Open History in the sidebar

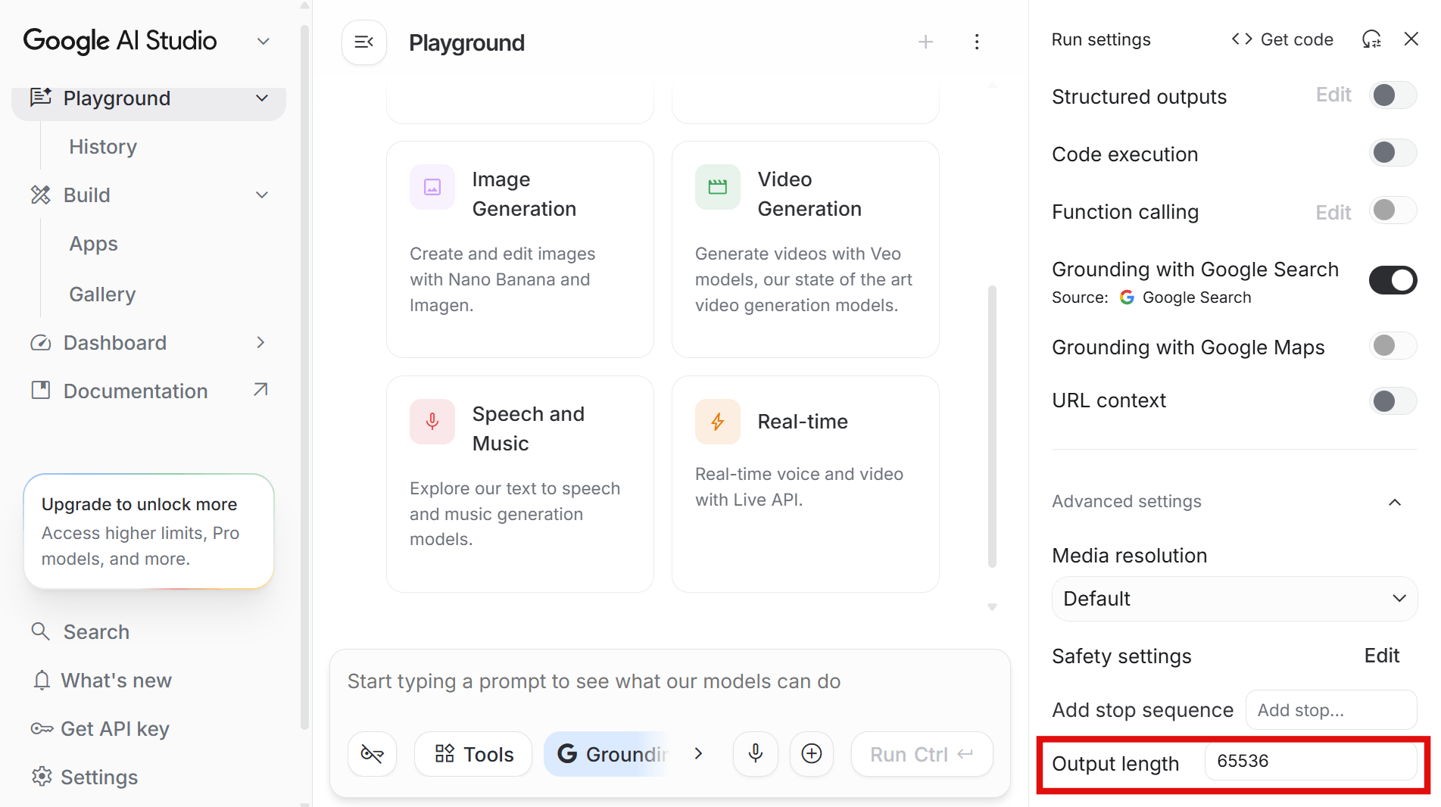[x=103, y=147]
